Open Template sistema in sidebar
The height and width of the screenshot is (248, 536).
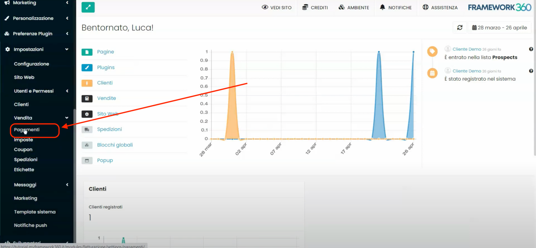point(35,212)
